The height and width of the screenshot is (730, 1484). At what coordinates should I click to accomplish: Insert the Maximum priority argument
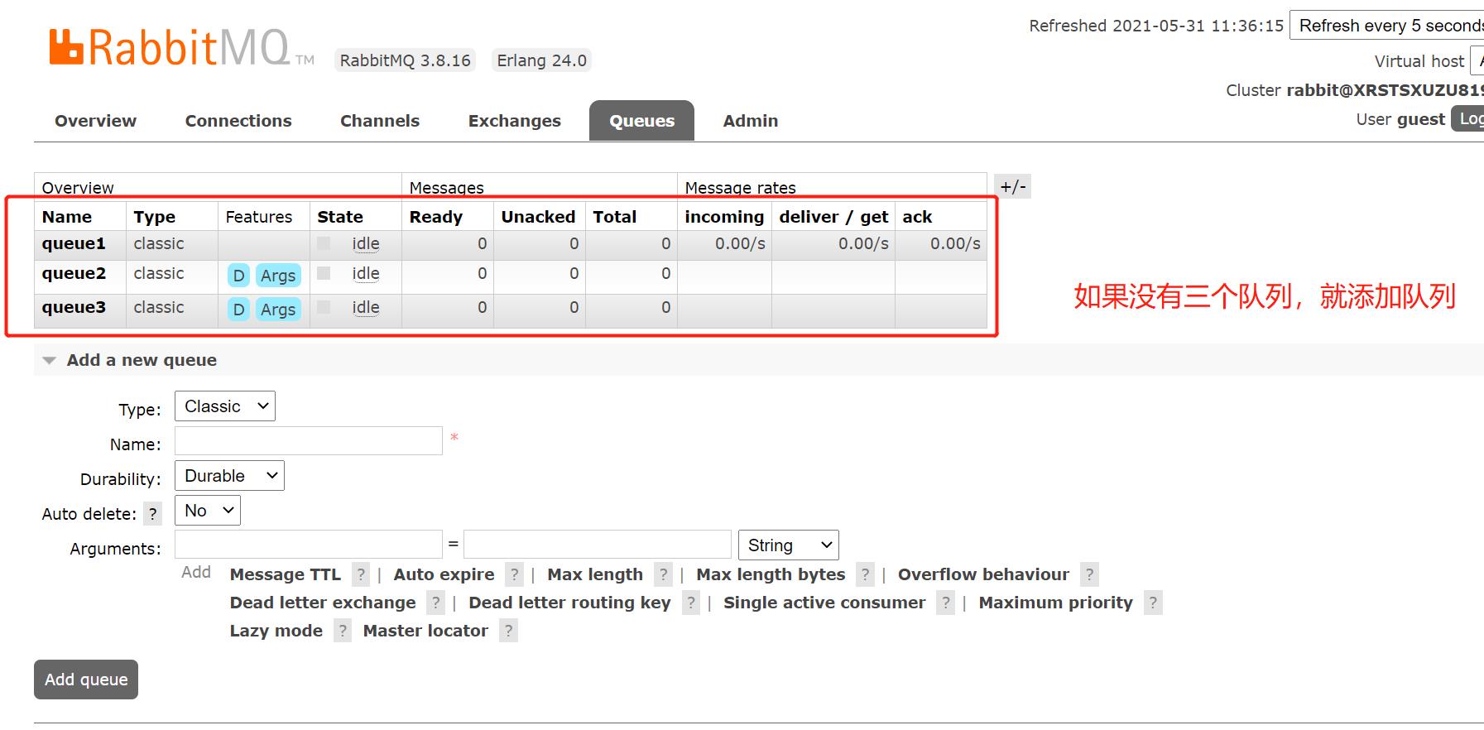[1055, 603]
